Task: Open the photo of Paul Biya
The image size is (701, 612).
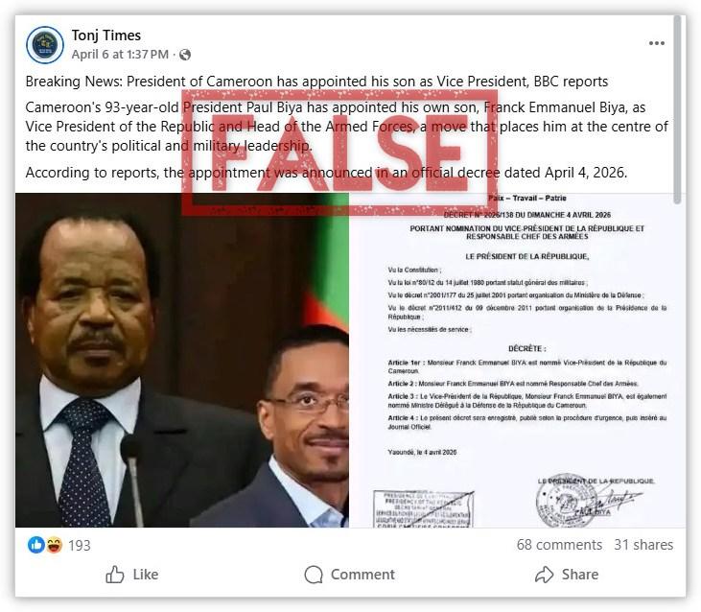Action: pyautogui.click(x=182, y=360)
